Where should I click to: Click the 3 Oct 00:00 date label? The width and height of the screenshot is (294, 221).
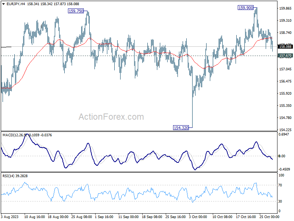tap(198, 217)
